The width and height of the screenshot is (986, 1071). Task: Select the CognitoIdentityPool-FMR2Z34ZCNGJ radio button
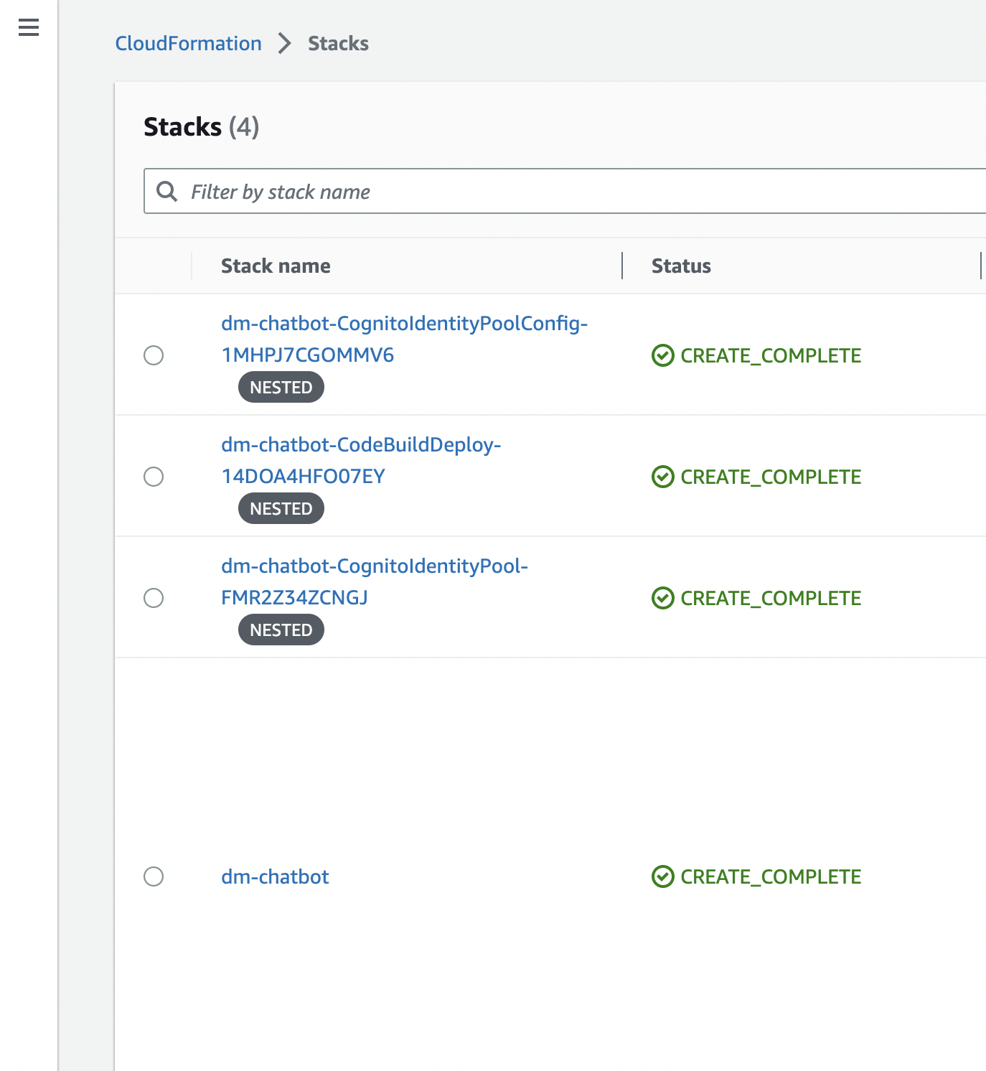[x=154, y=598]
